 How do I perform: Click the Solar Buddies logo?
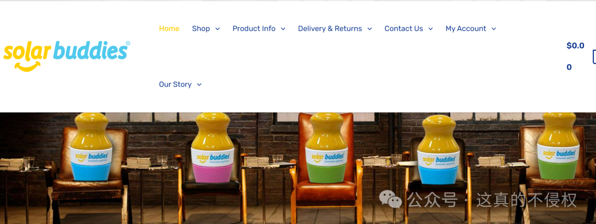point(67,56)
